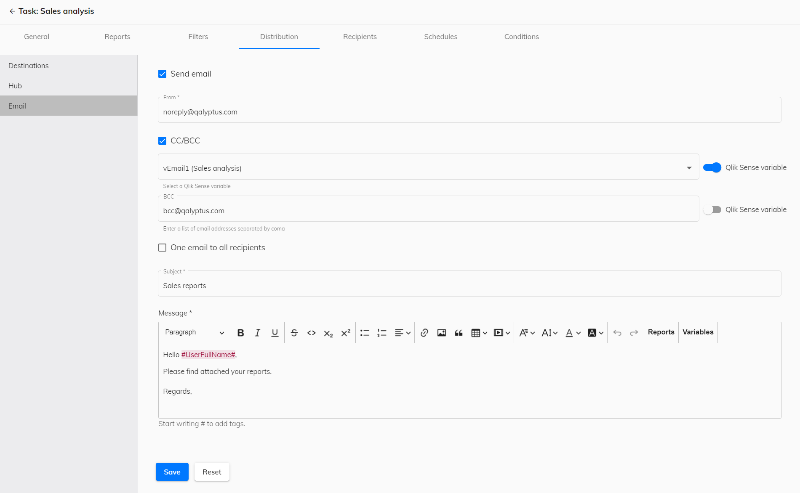This screenshot has height=493, width=800.
Task: Open the Conditions tab
Action: pyautogui.click(x=521, y=37)
